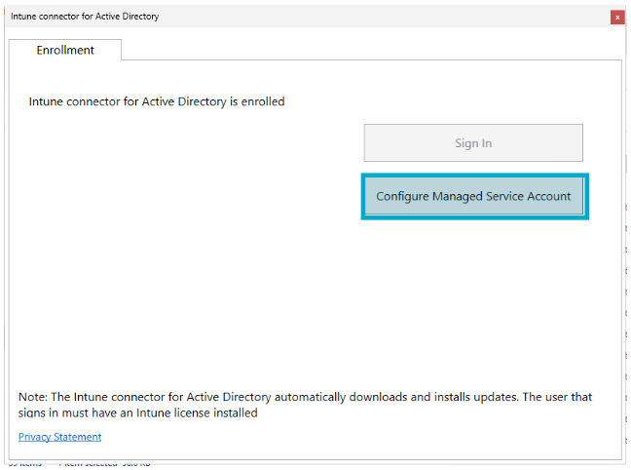Open the Privacy Statement link

tap(60, 437)
